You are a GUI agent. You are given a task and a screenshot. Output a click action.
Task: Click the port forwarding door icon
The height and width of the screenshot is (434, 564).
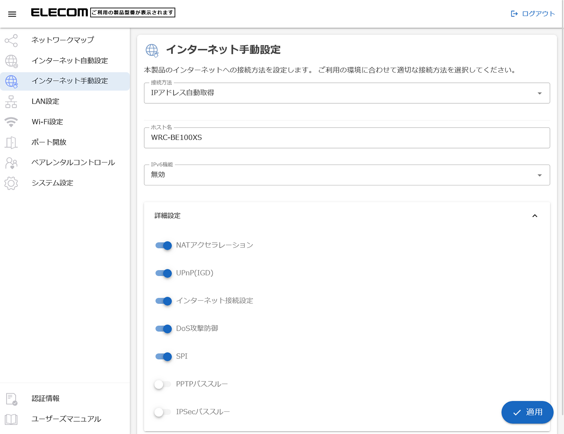point(11,142)
